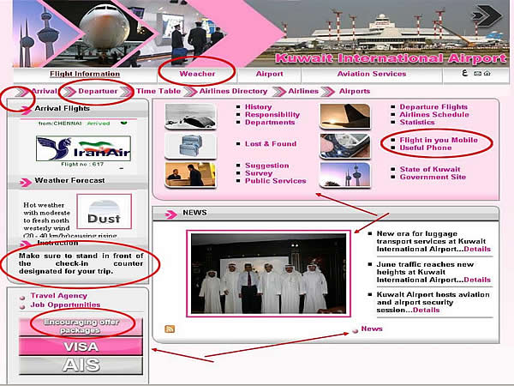The height and width of the screenshot is (386, 514).
Task: Open the mail envelope icon
Action: 478,74
